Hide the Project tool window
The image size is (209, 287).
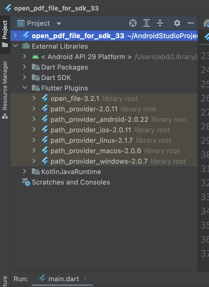191,23
